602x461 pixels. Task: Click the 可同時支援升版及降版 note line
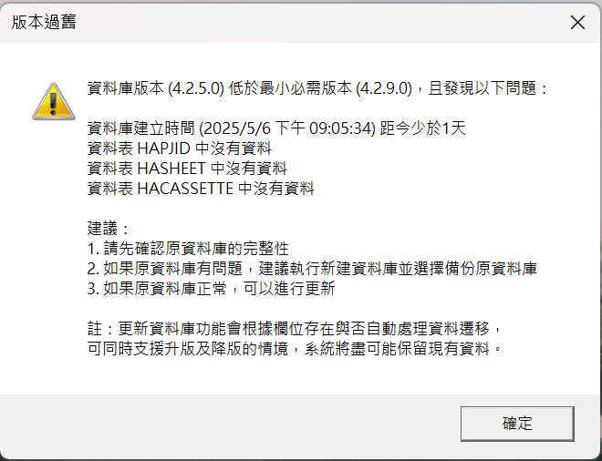point(295,349)
